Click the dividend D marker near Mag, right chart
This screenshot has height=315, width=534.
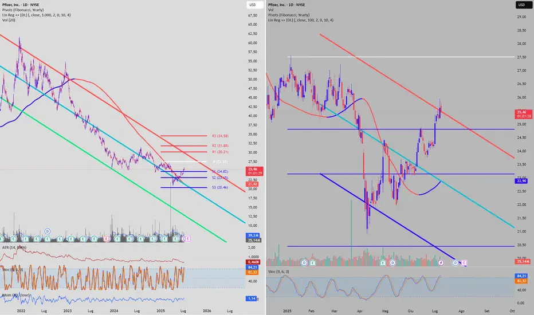coord(392,263)
